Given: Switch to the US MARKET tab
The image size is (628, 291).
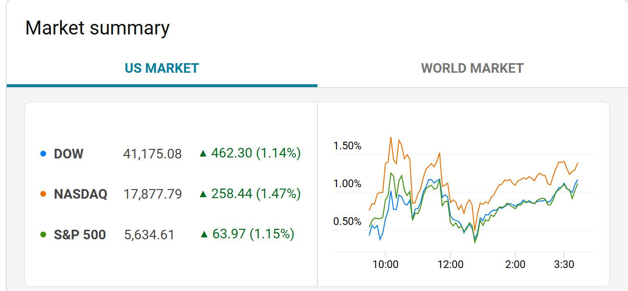Looking at the screenshot, I should pos(162,68).
